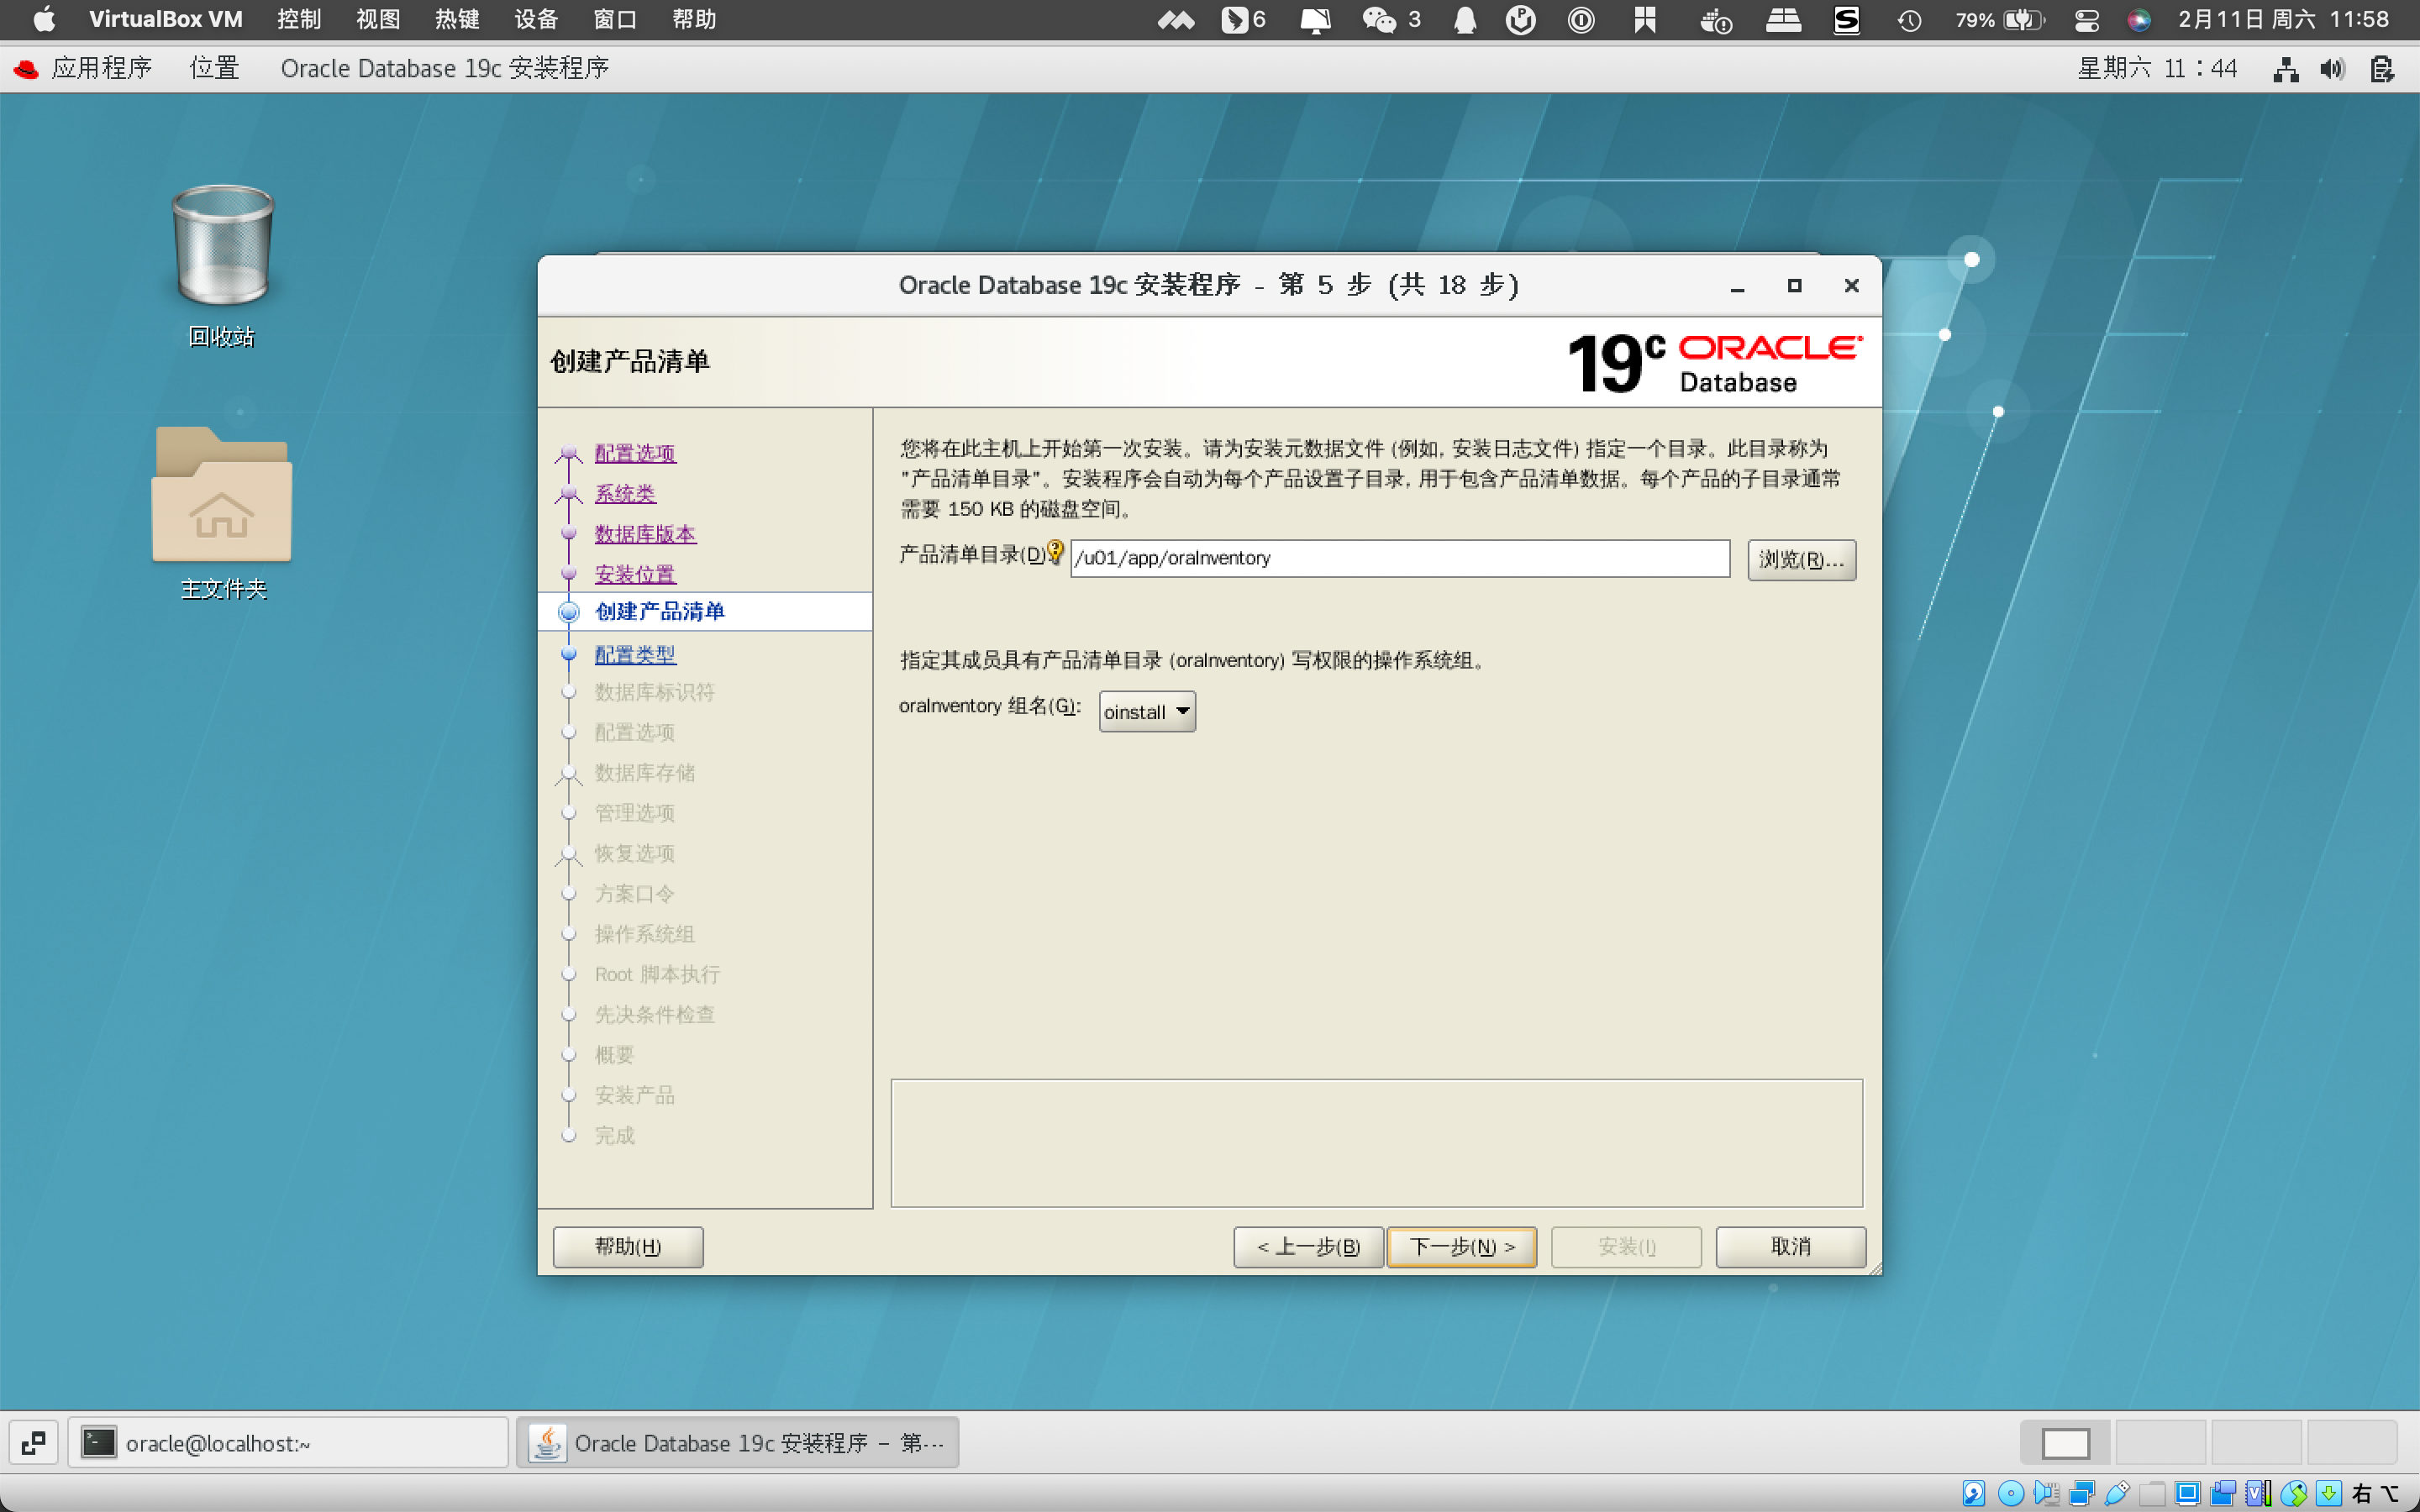Image resolution: width=2420 pixels, height=1512 pixels.
Task: Open WeChat icon in macOS menu bar
Action: click(x=1379, y=19)
